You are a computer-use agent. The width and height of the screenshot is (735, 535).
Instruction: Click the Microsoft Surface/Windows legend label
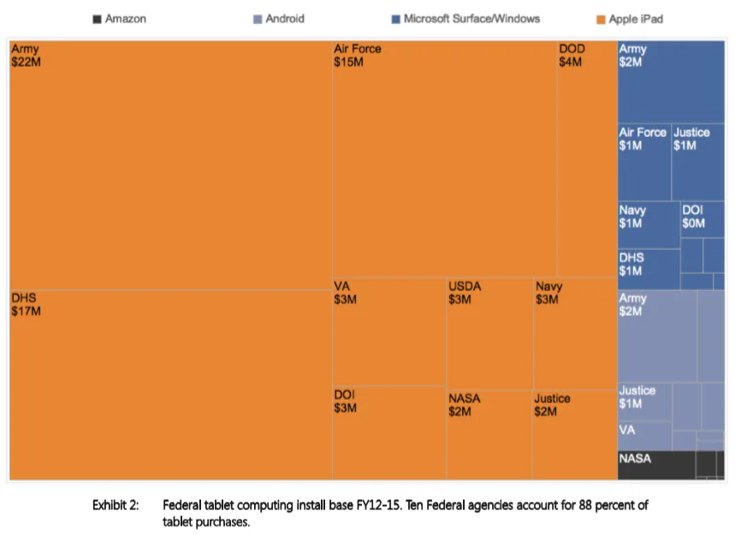[471, 19]
